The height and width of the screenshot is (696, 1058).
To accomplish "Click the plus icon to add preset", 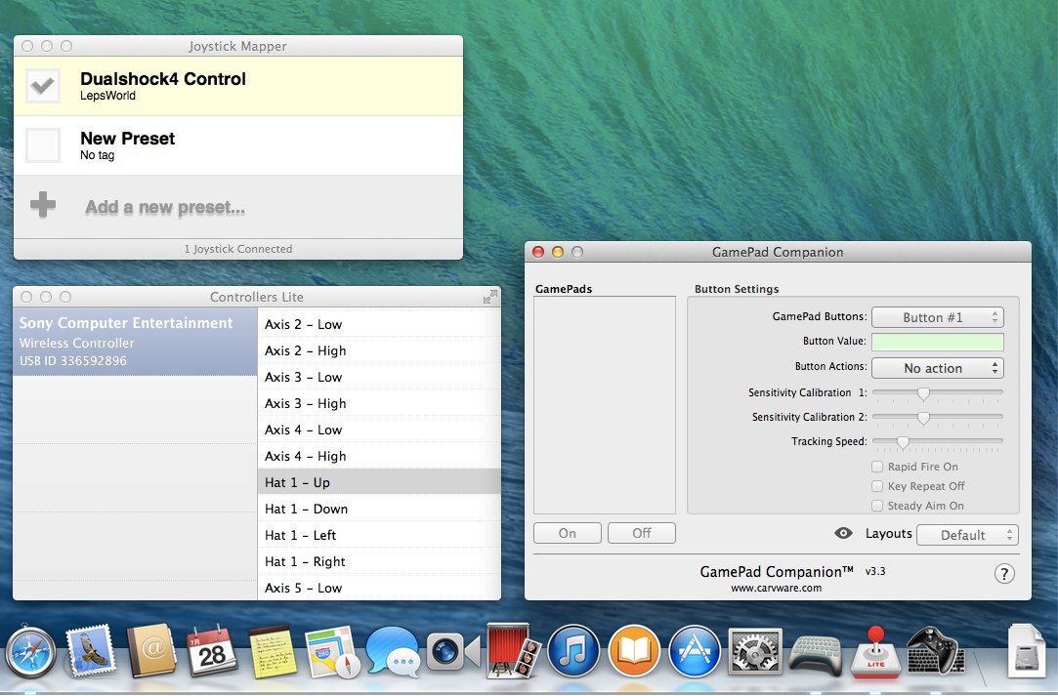I will (43, 205).
